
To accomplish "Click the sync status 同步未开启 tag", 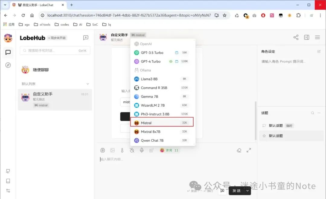I will pos(57,38).
